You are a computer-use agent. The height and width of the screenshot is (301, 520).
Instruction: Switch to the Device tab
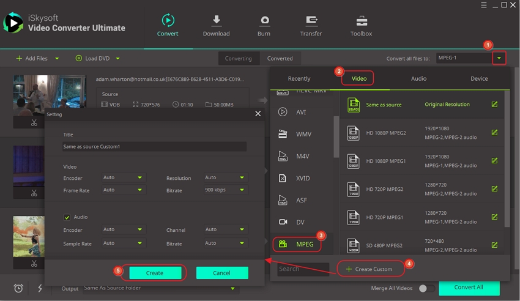click(479, 78)
